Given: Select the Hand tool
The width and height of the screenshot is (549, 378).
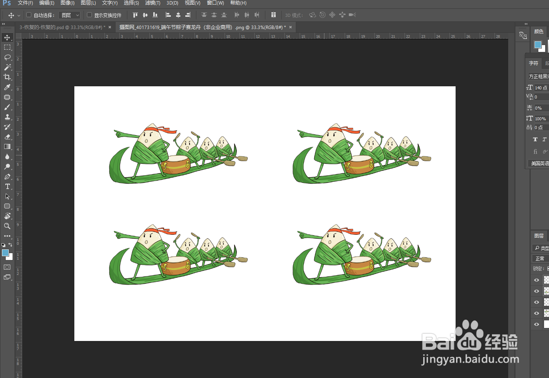Looking at the screenshot, I should 7,216.
